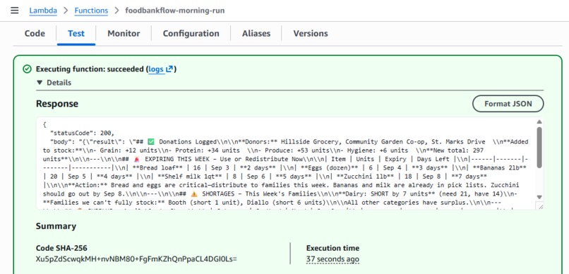Click the Execution time label
569x274 pixels.
pyautogui.click(x=333, y=249)
